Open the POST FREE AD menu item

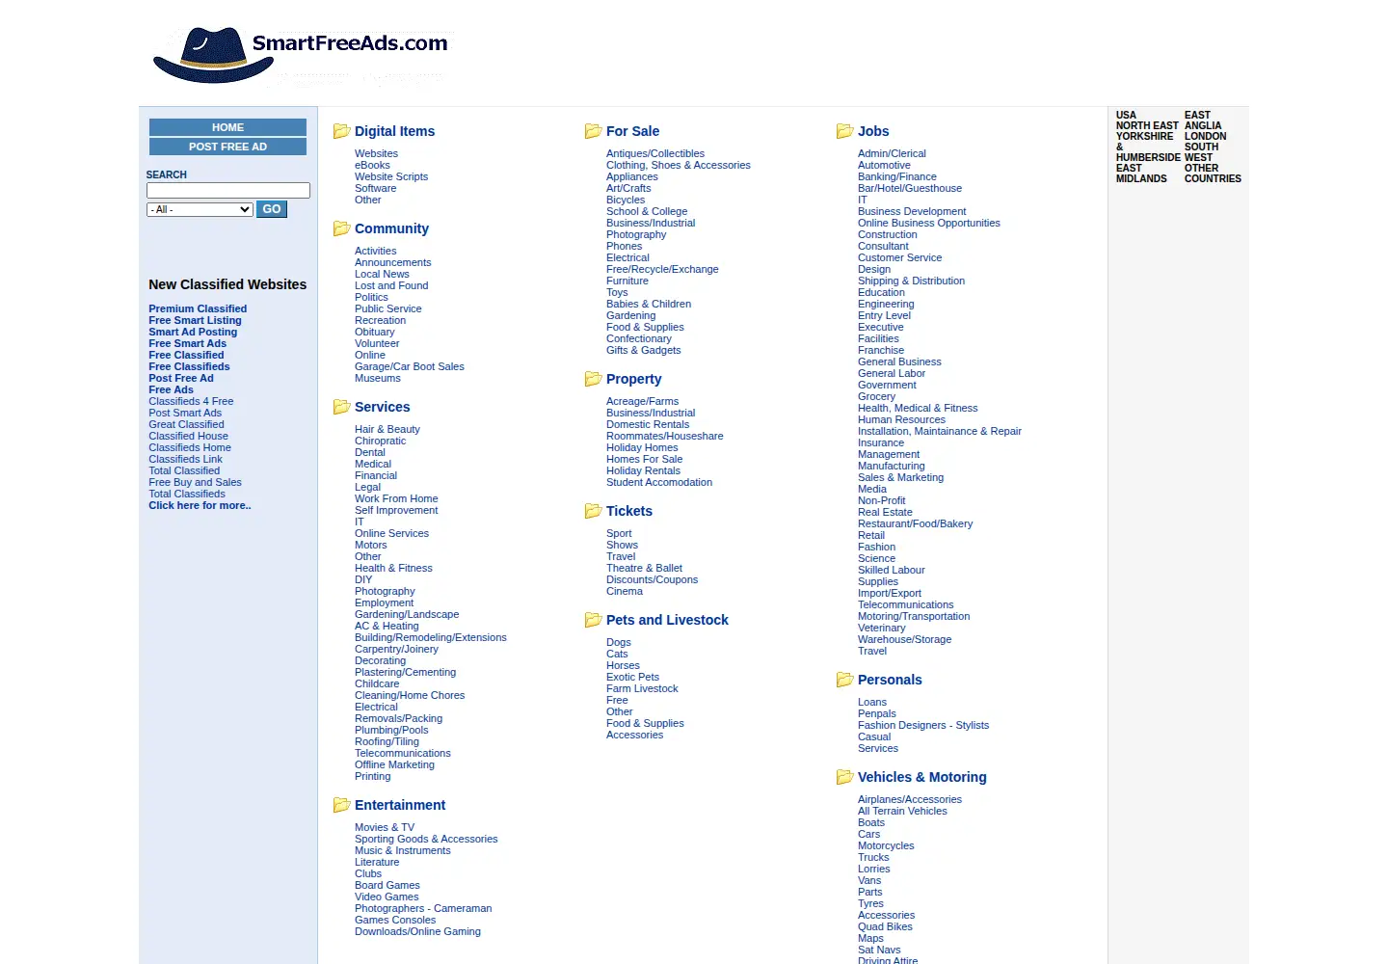tap(227, 147)
